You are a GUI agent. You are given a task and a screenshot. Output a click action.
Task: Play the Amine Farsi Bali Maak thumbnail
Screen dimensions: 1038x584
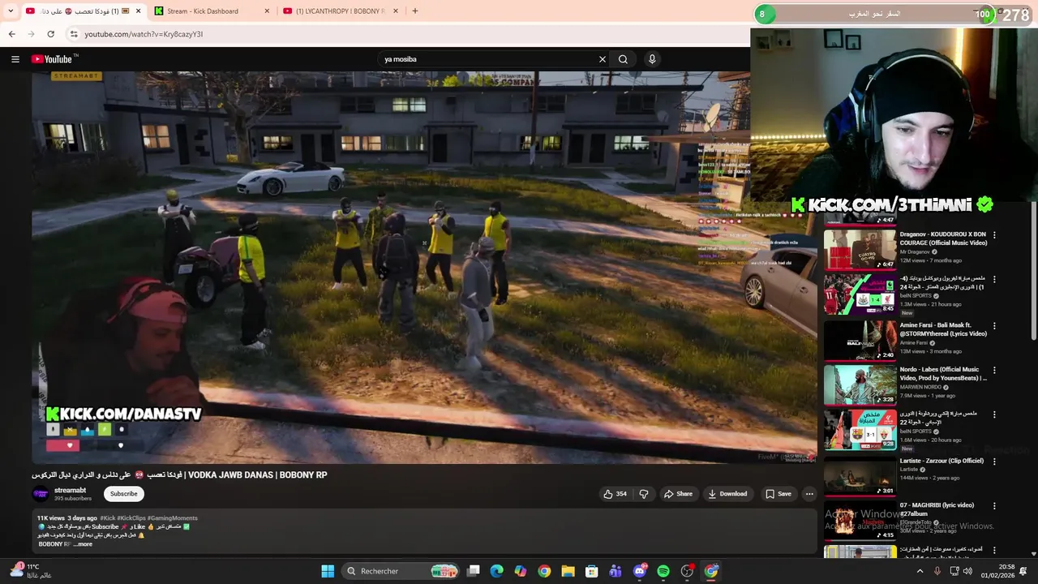point(860,340)
